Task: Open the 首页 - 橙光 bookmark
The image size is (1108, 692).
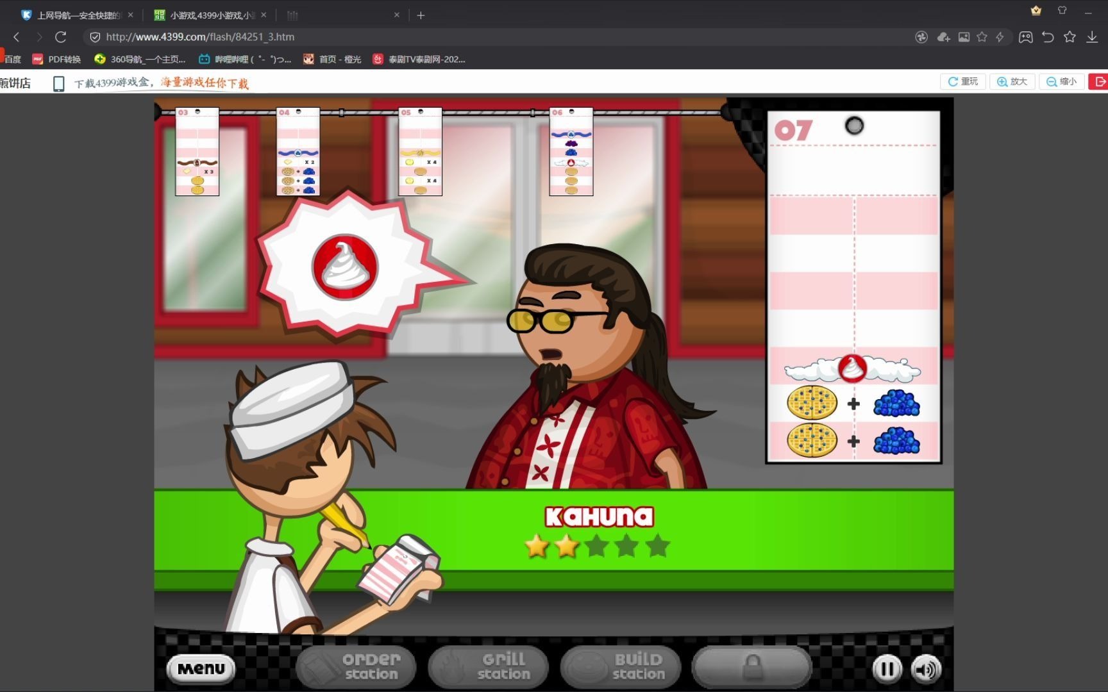Action: pyautogui.click(x=332, y=60)
